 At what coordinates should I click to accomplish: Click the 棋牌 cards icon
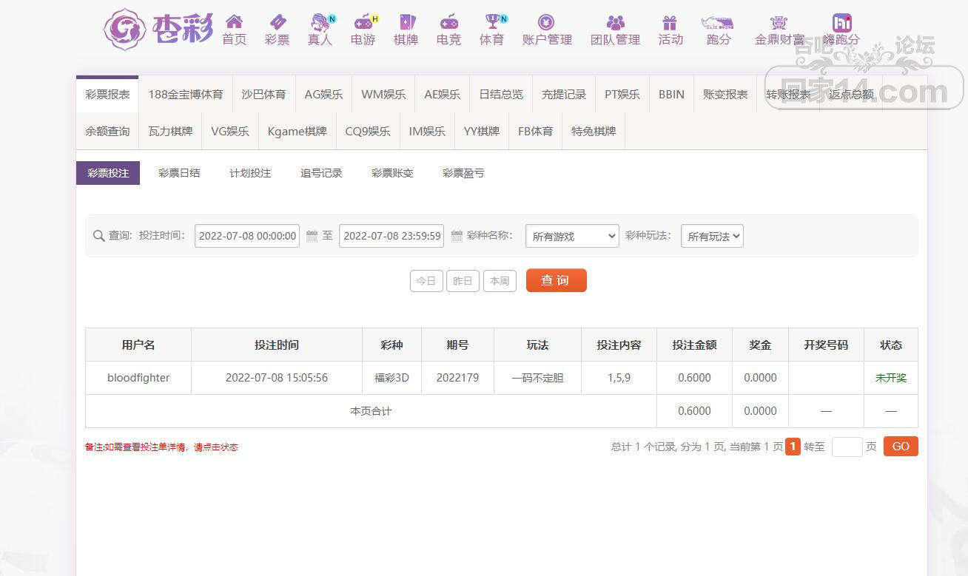click(x=406, y=22)
